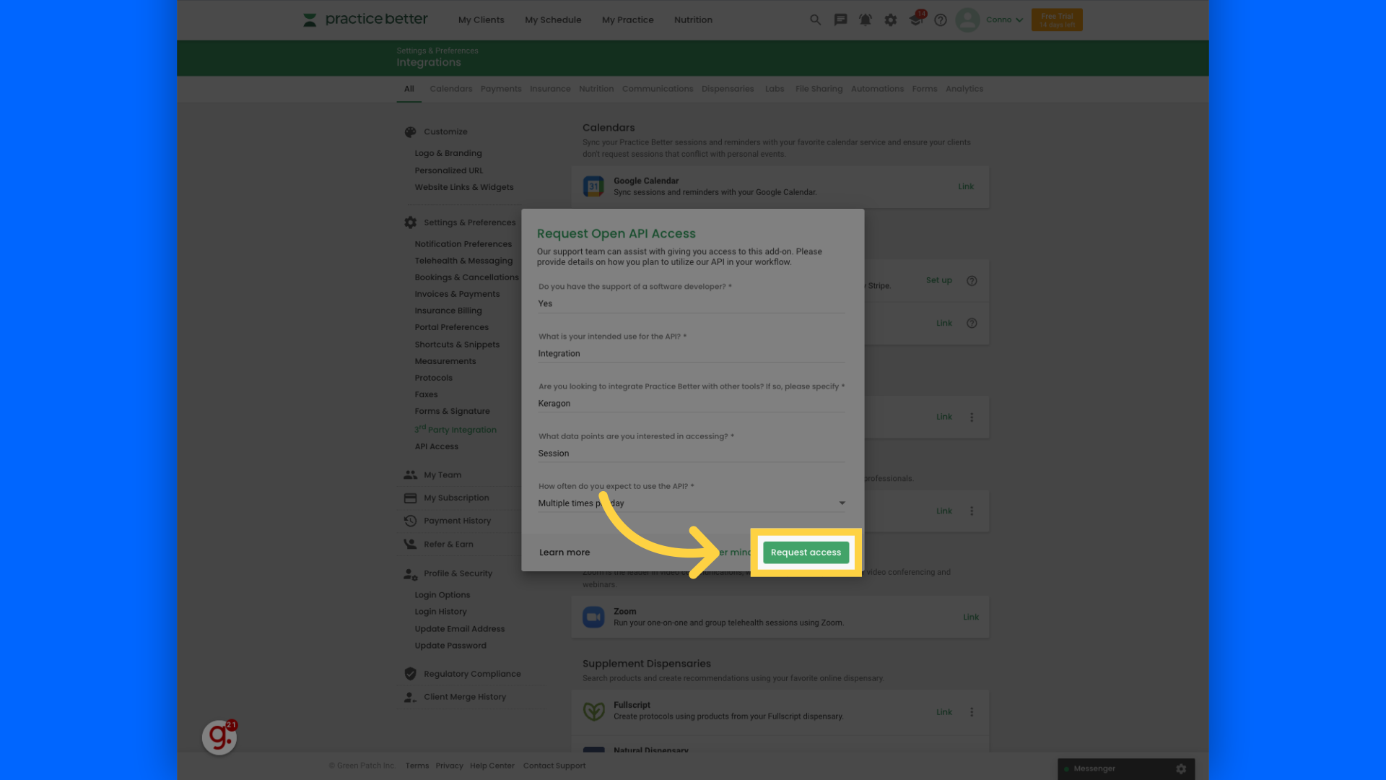
Task: Edit the Keragon integration tools field
Action: tap(691, 404)
